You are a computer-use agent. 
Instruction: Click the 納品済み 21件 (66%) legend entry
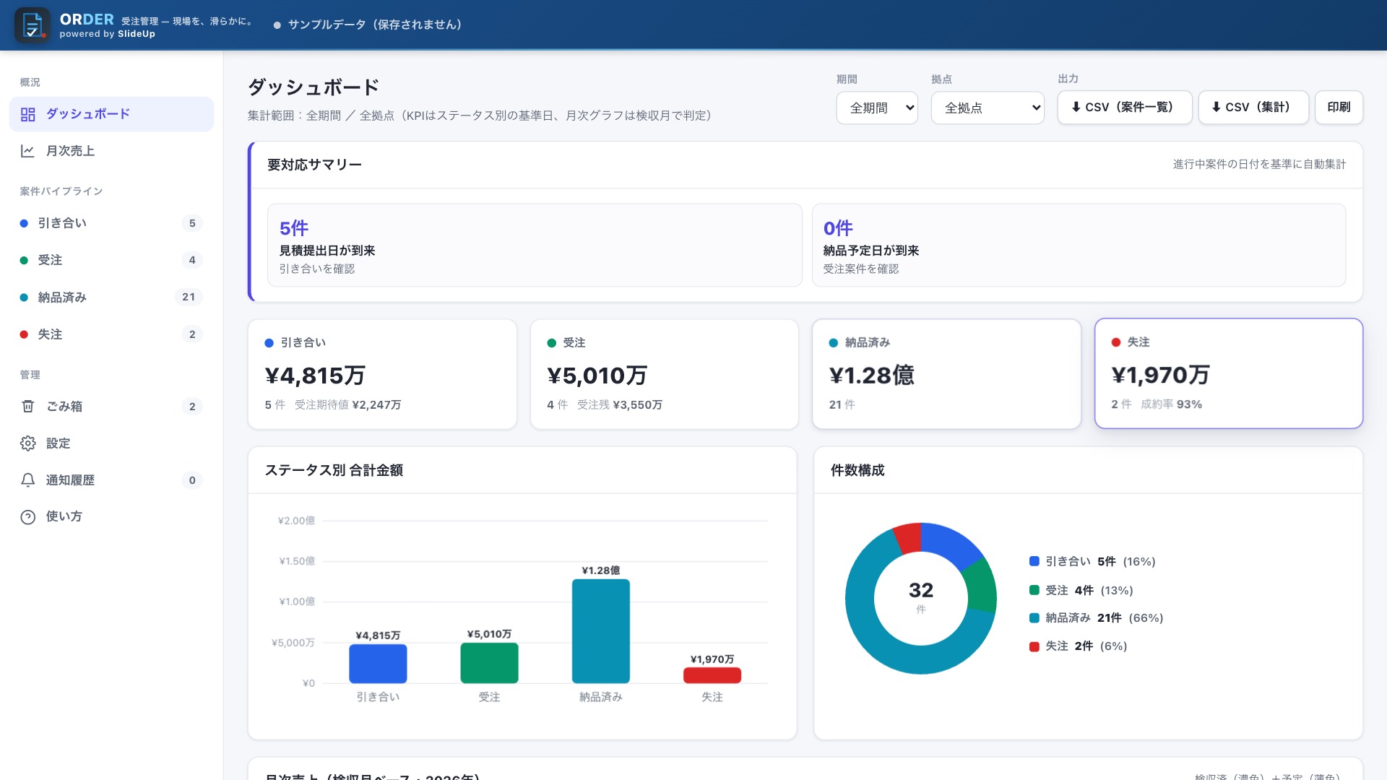(x=1096, y=617)
